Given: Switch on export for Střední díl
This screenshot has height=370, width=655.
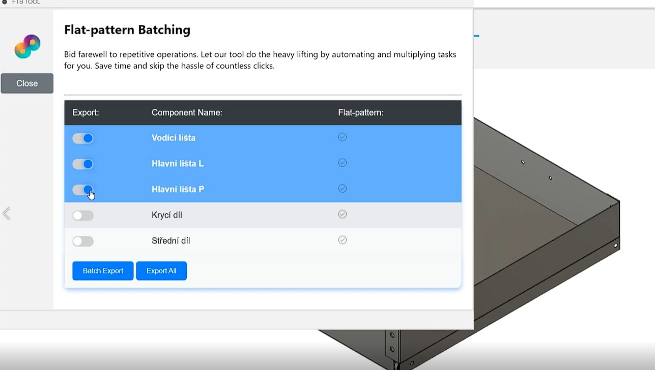Looking at the screenshot, I should coord(83,241).
